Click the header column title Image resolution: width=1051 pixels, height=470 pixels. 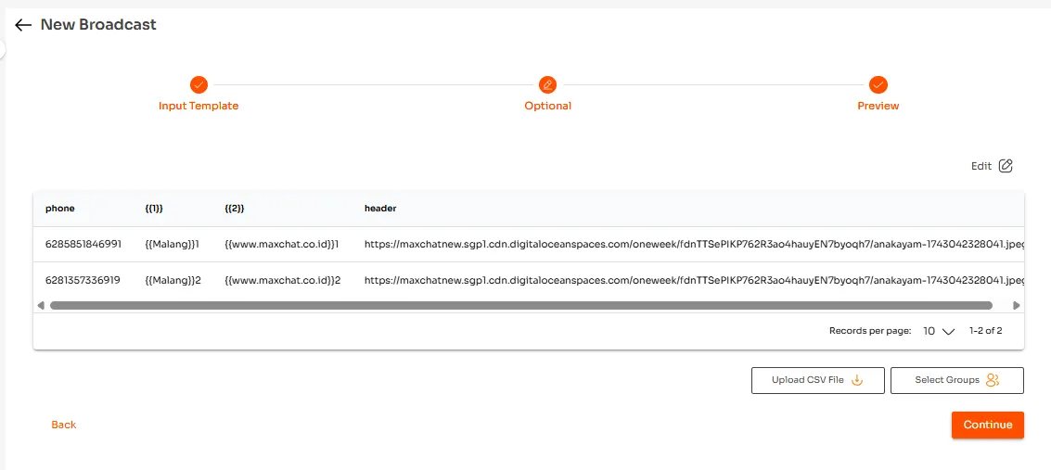pyautogui.click(x=380, y=209)
